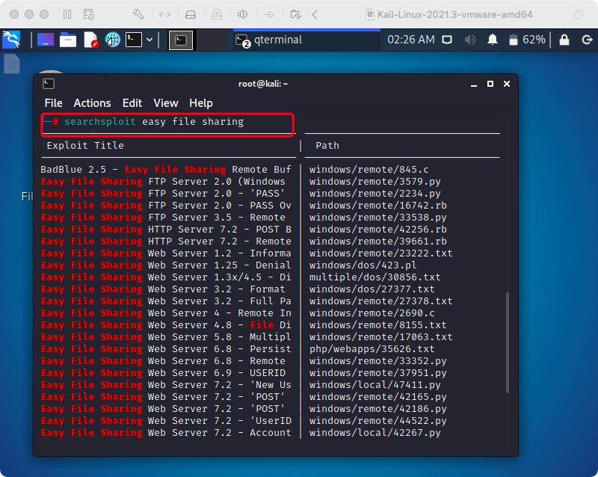Select path windows/remote/16742.rb
598x477 pixels.
(x=378, y=206)
